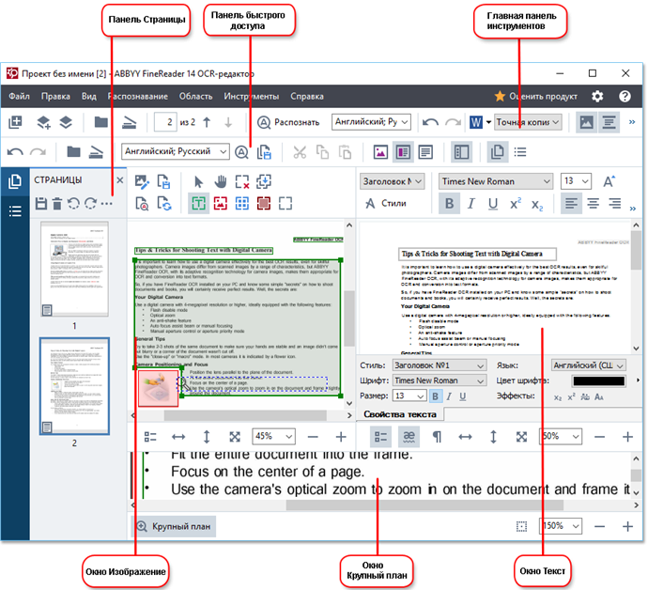Open the heading style dropdown in text toolbar
Screen dimensions: 648x590
pos(392,181)
